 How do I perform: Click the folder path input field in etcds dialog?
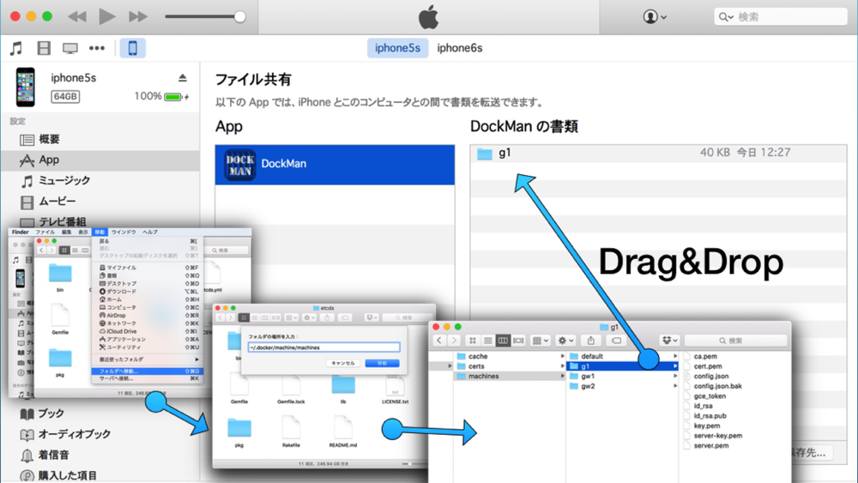[x=324, y=347]
